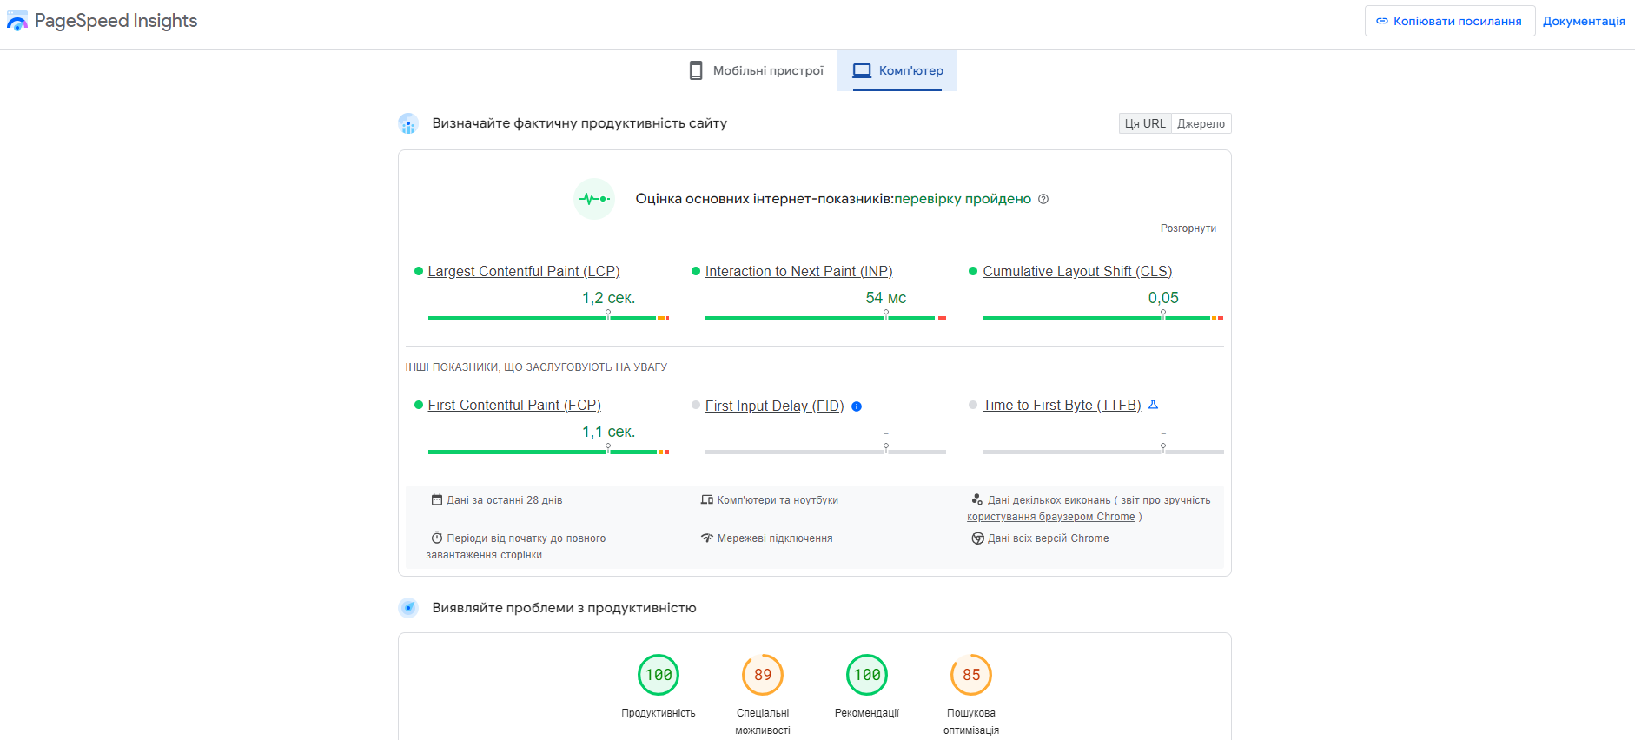Click the LCP value 1,2 сек.

click(x=608, y=298)
